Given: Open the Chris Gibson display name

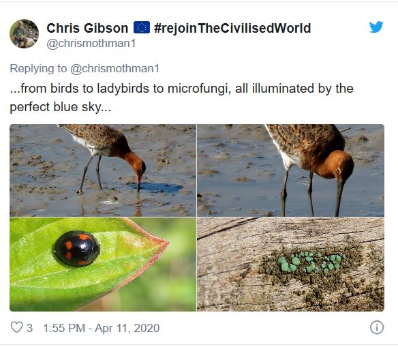Looking at the screenshot, I should tap(87, 28).
